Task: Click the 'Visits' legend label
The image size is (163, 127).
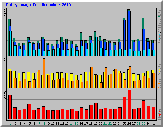Action: pos(159,69)
